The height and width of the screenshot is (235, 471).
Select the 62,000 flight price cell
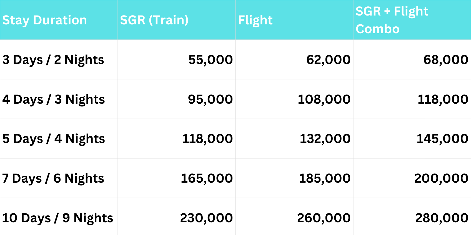tap(328, 60)
